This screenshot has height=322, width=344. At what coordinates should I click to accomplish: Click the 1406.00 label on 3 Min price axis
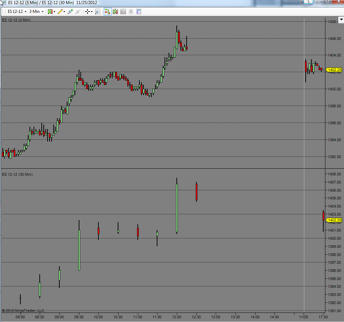(x=335, y=39)
